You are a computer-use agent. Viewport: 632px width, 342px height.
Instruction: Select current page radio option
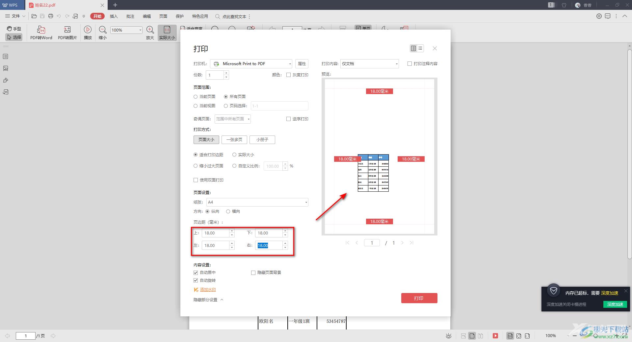pyautogui.click(x=196, y=97)
